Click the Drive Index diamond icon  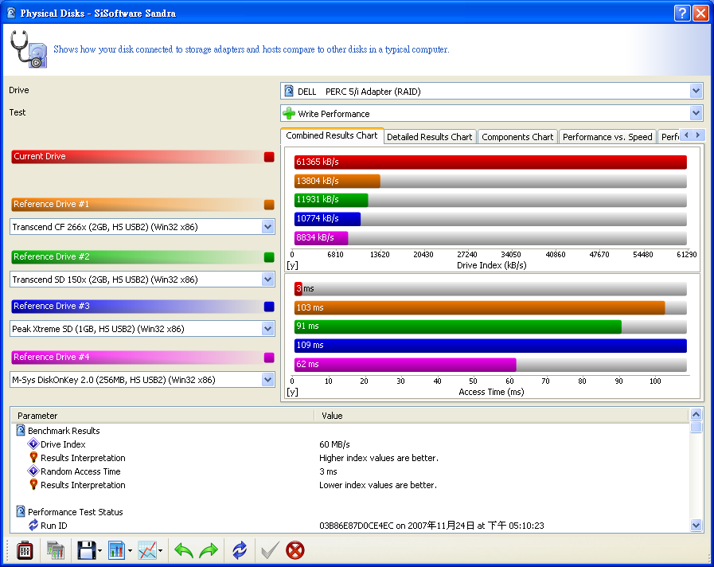33,444
